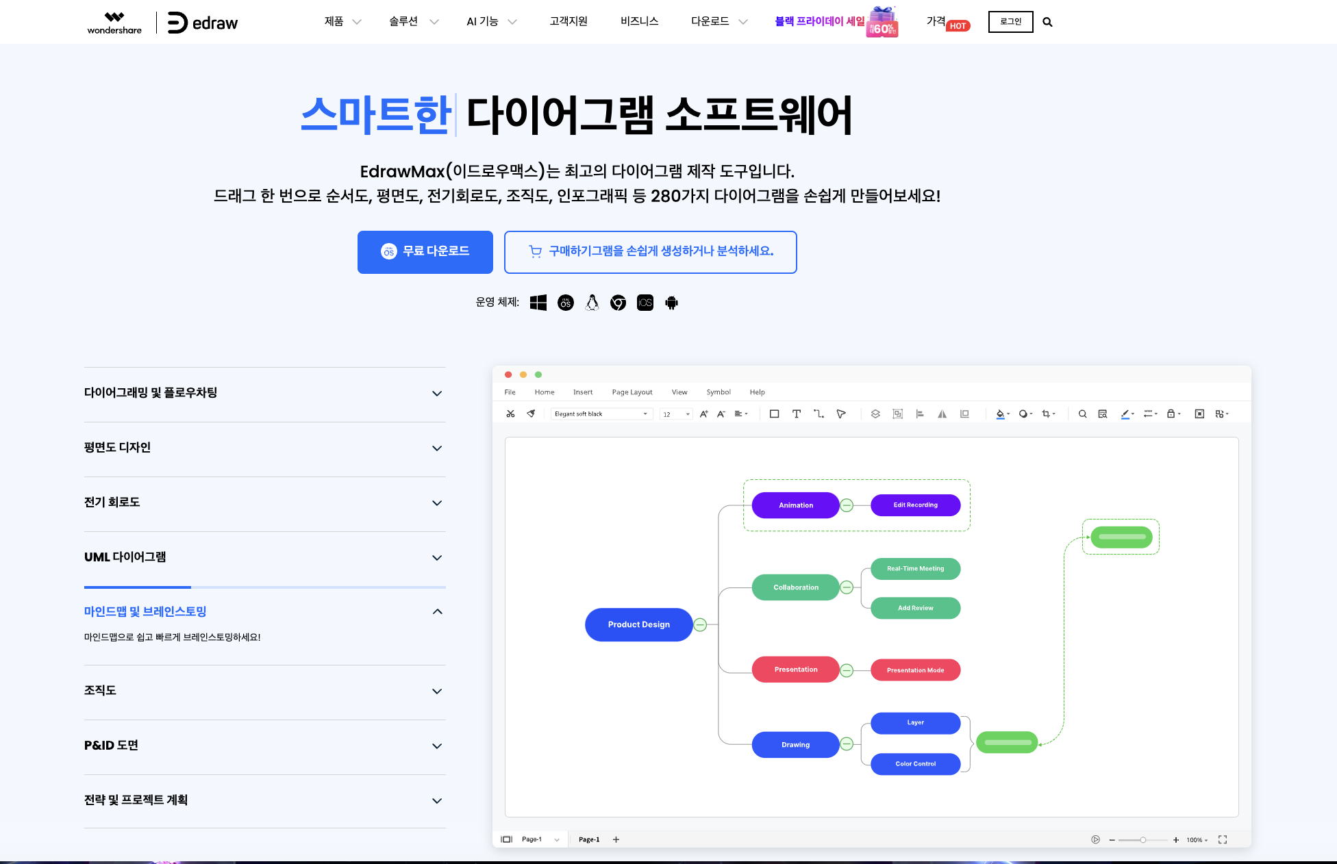Click the 무료 다운로드 button
The image size is (1337, 864).
pyautogui.click(x=425, y=252)
